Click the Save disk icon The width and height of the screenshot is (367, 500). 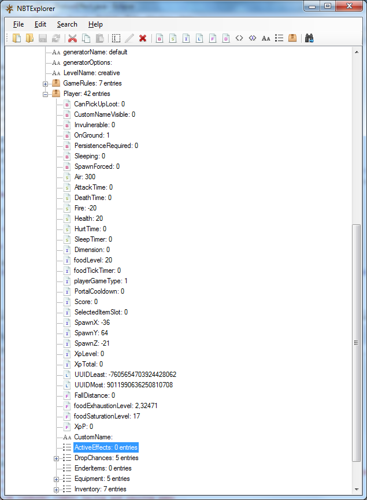[43, 38]
